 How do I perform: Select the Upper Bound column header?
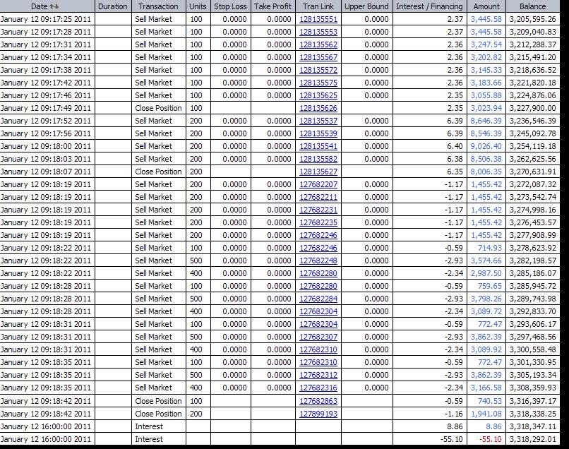coord(366,6)
